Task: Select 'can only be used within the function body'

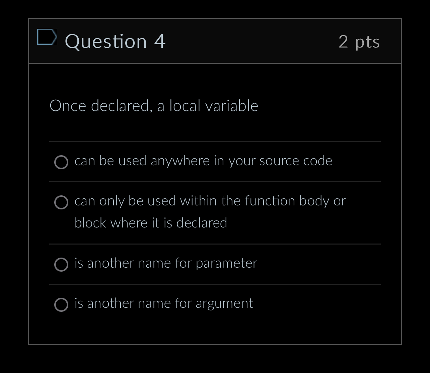Action: pyautogui.click(x=61, y=203)
